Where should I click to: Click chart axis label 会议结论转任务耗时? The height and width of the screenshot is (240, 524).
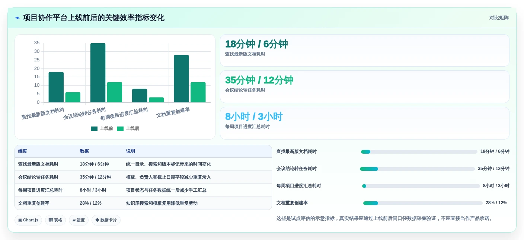click(x=85, y=113)
